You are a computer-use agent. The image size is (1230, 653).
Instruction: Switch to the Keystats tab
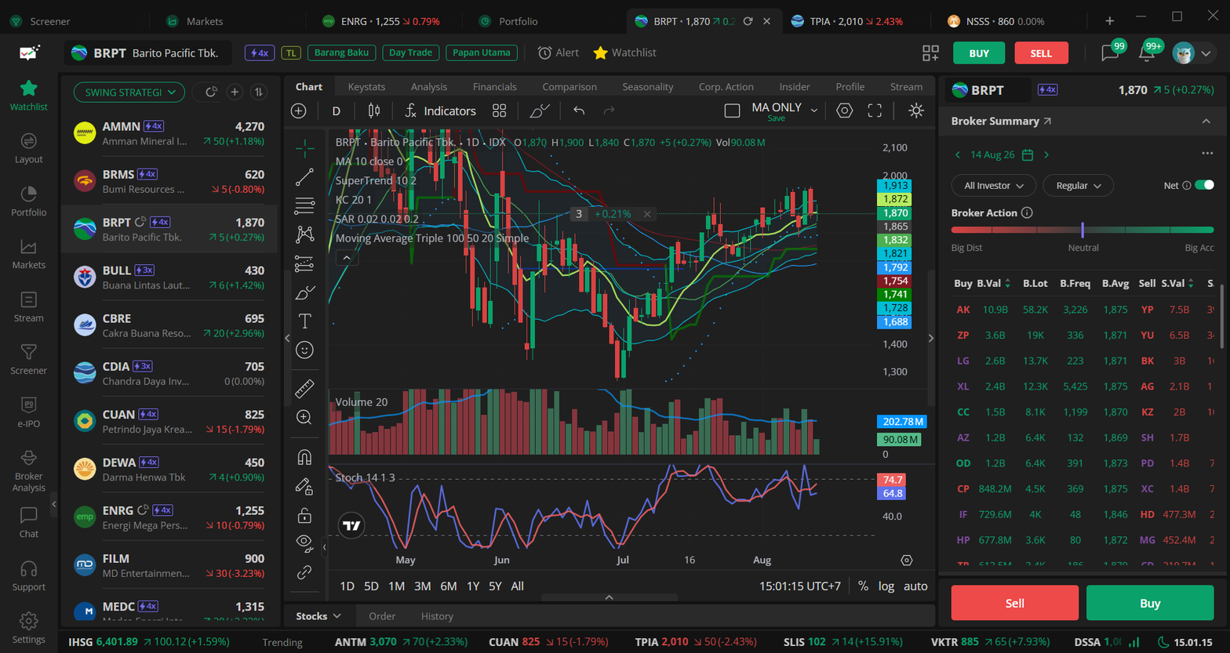point(366,86)
